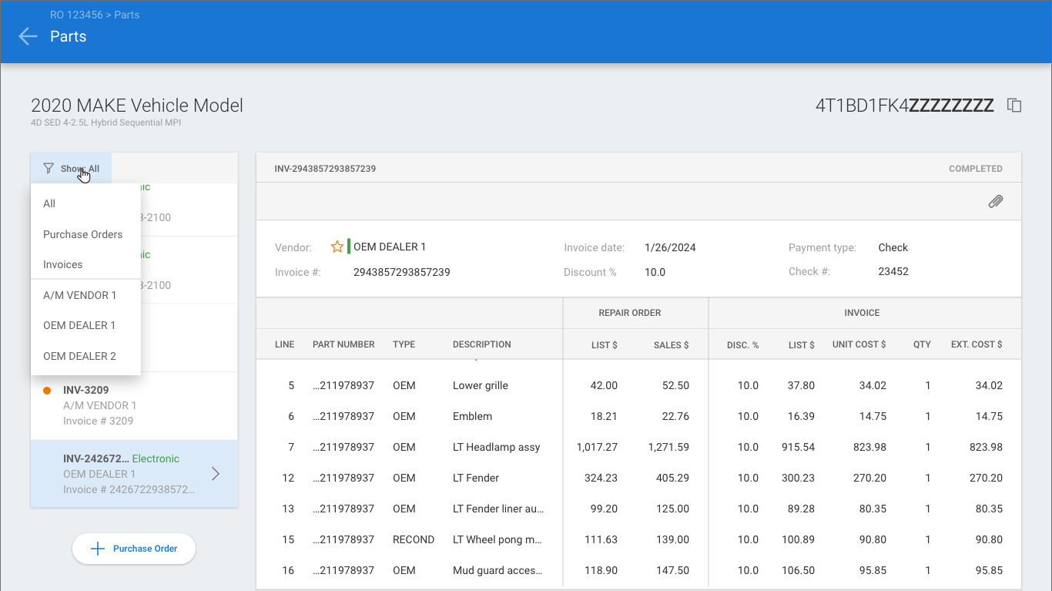Open attachments via the paperclip icon
This screenshot has width=1052, height=591.
(x=996, y=202)
